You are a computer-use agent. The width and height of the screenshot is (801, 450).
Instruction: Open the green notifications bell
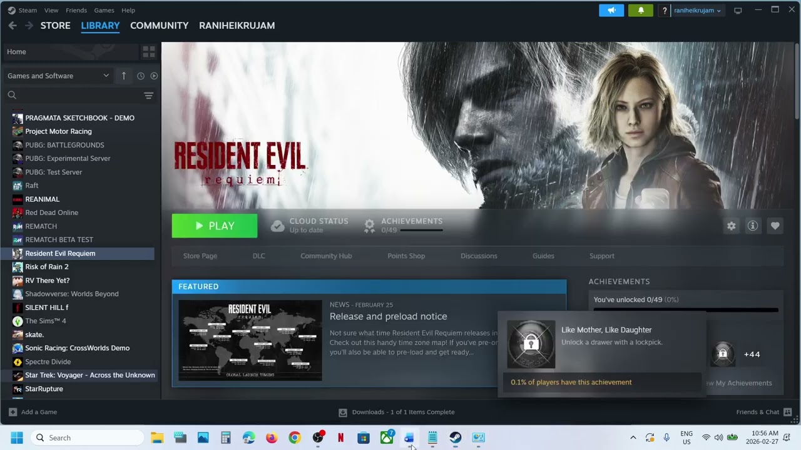(641, 11)
